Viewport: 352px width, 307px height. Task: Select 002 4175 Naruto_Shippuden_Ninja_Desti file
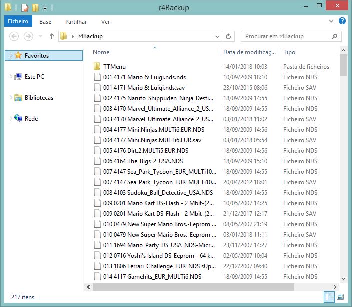[158, 98]
